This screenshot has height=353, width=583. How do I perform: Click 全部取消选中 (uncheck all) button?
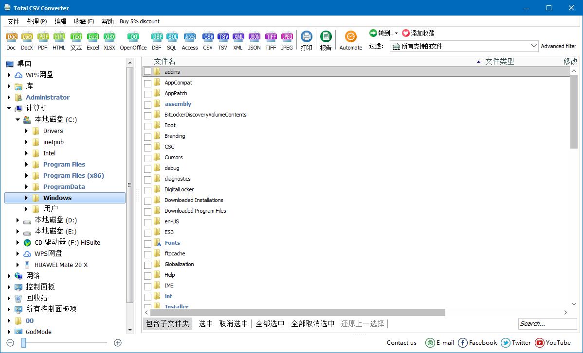point(313,324)
